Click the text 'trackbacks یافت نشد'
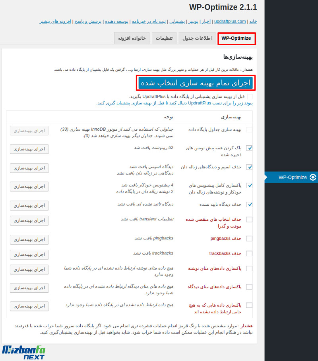This screenshot has width=318, height=361. click(x=153, y=253)
